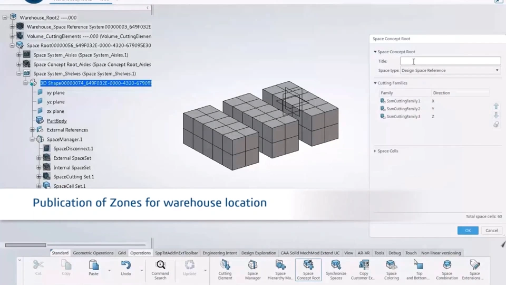This screenshot has width=506, height=285.
Task: Click the Title input field
Action: coord(450,61)
